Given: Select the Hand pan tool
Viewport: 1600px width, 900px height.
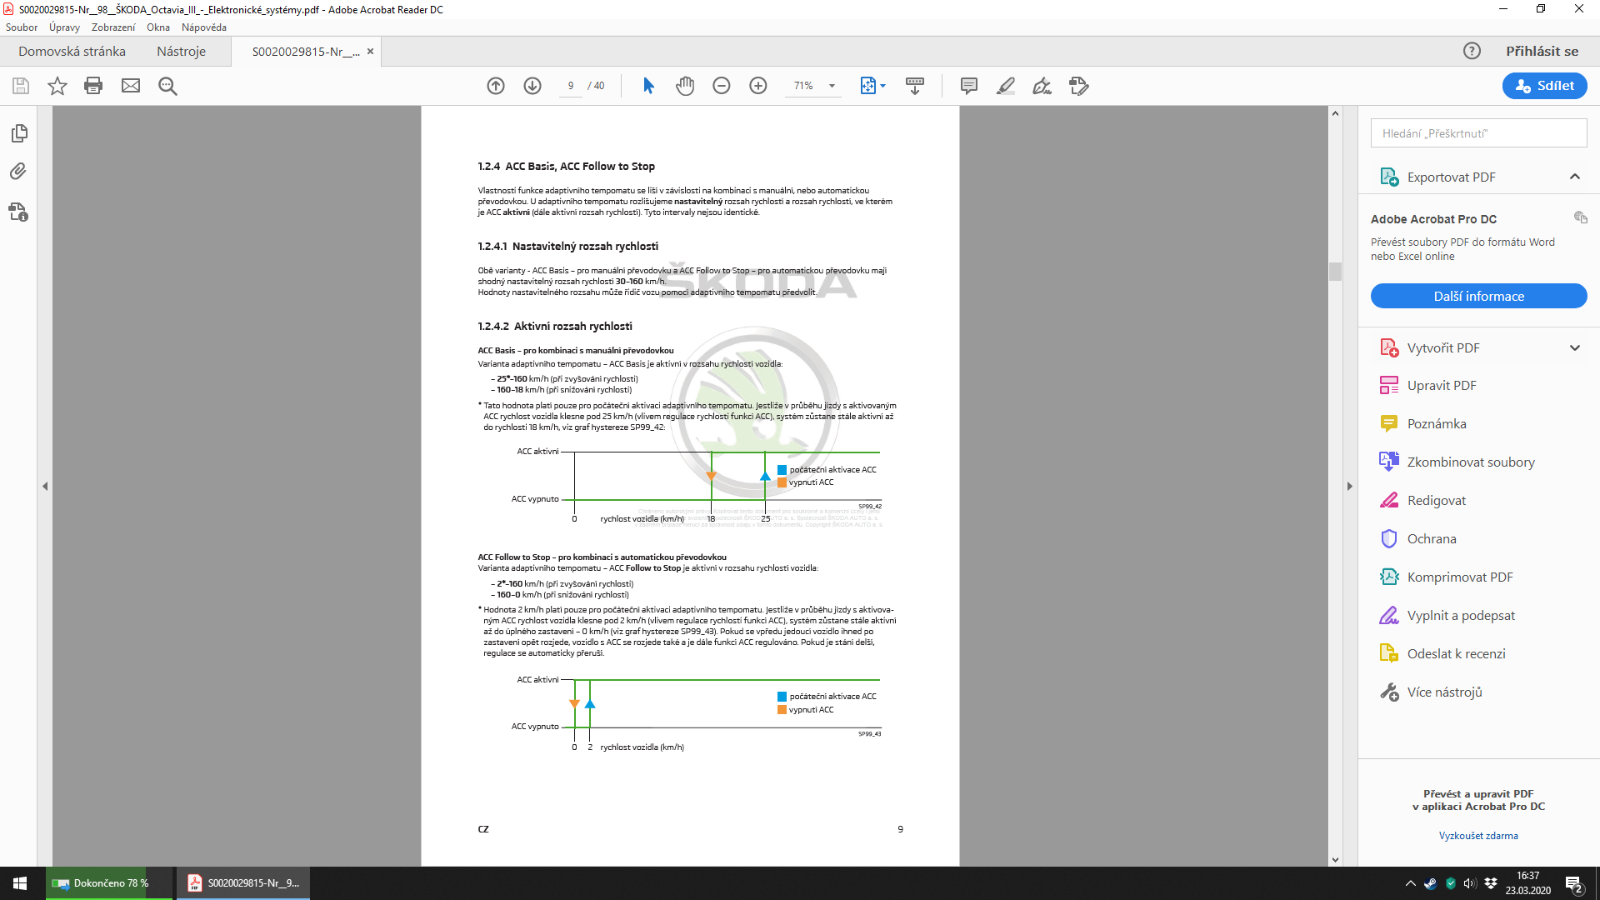Looking at the screenshot, I should pos(685,86).
